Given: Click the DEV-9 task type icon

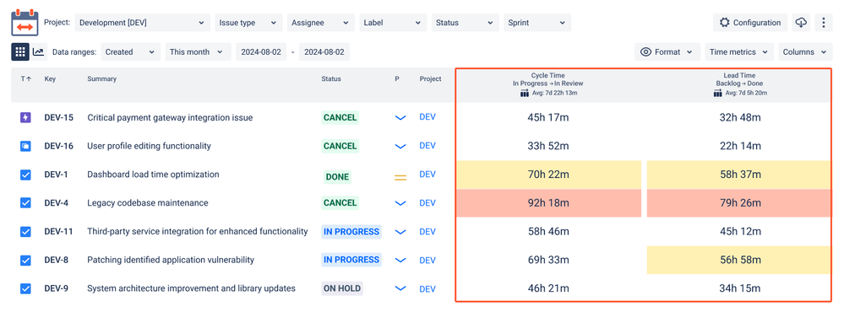Looking at the screenshot, I should tap(25, 288).
